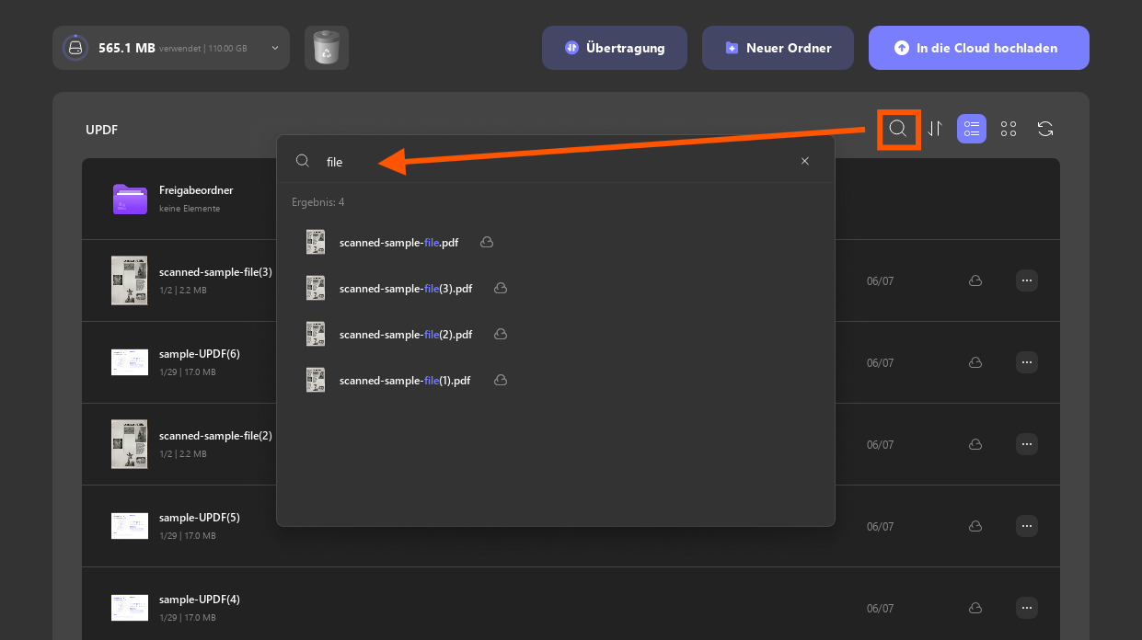Click the Übertragung button
Viewport: 1142px width, 640px height.
[x=615, y=48]
